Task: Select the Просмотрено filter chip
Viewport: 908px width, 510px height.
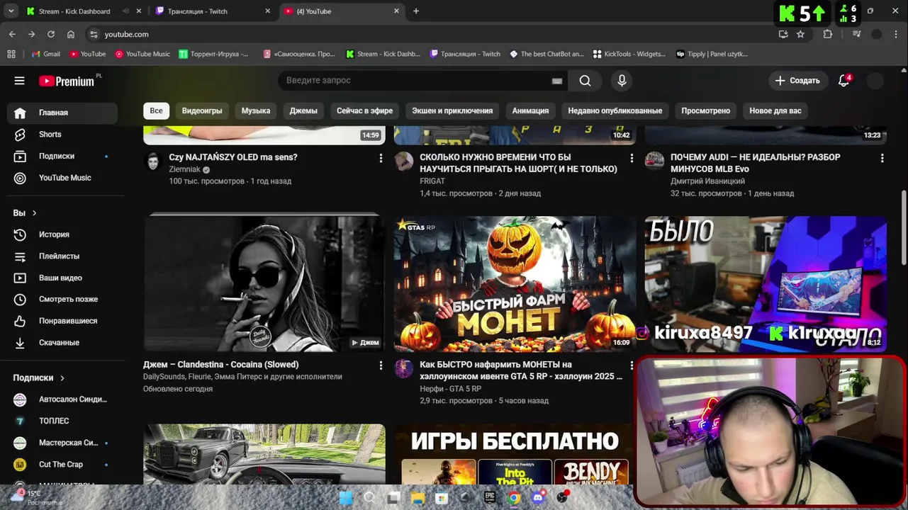Action: pos(705,110)
